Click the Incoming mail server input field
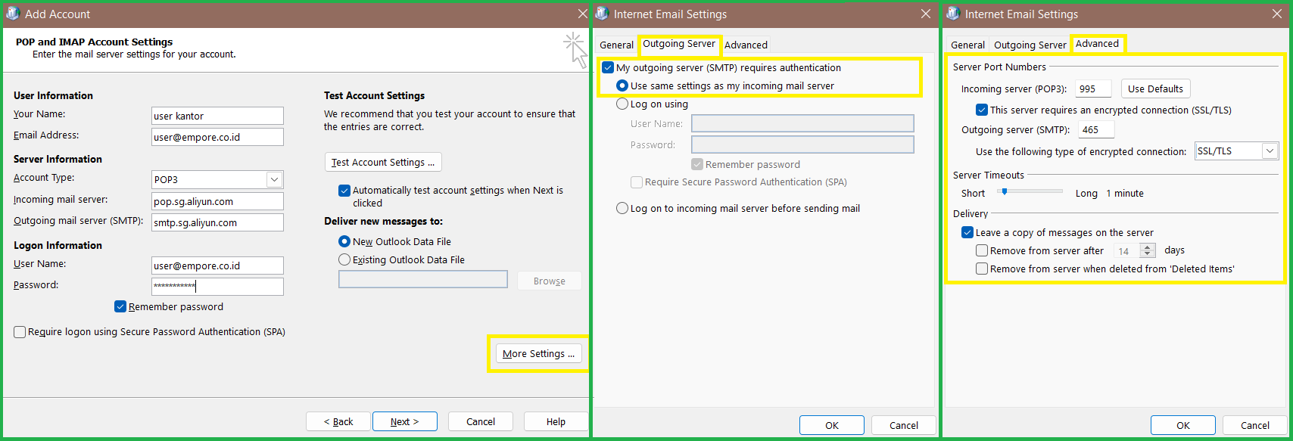Screen dimensions: 1293x441 217,201
